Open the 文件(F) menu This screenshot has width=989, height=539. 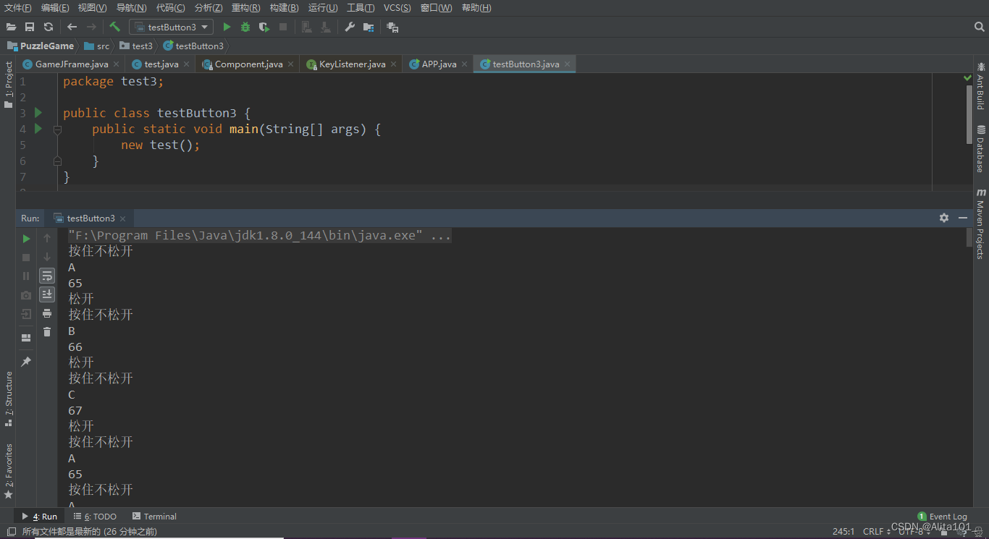point(18,8)
